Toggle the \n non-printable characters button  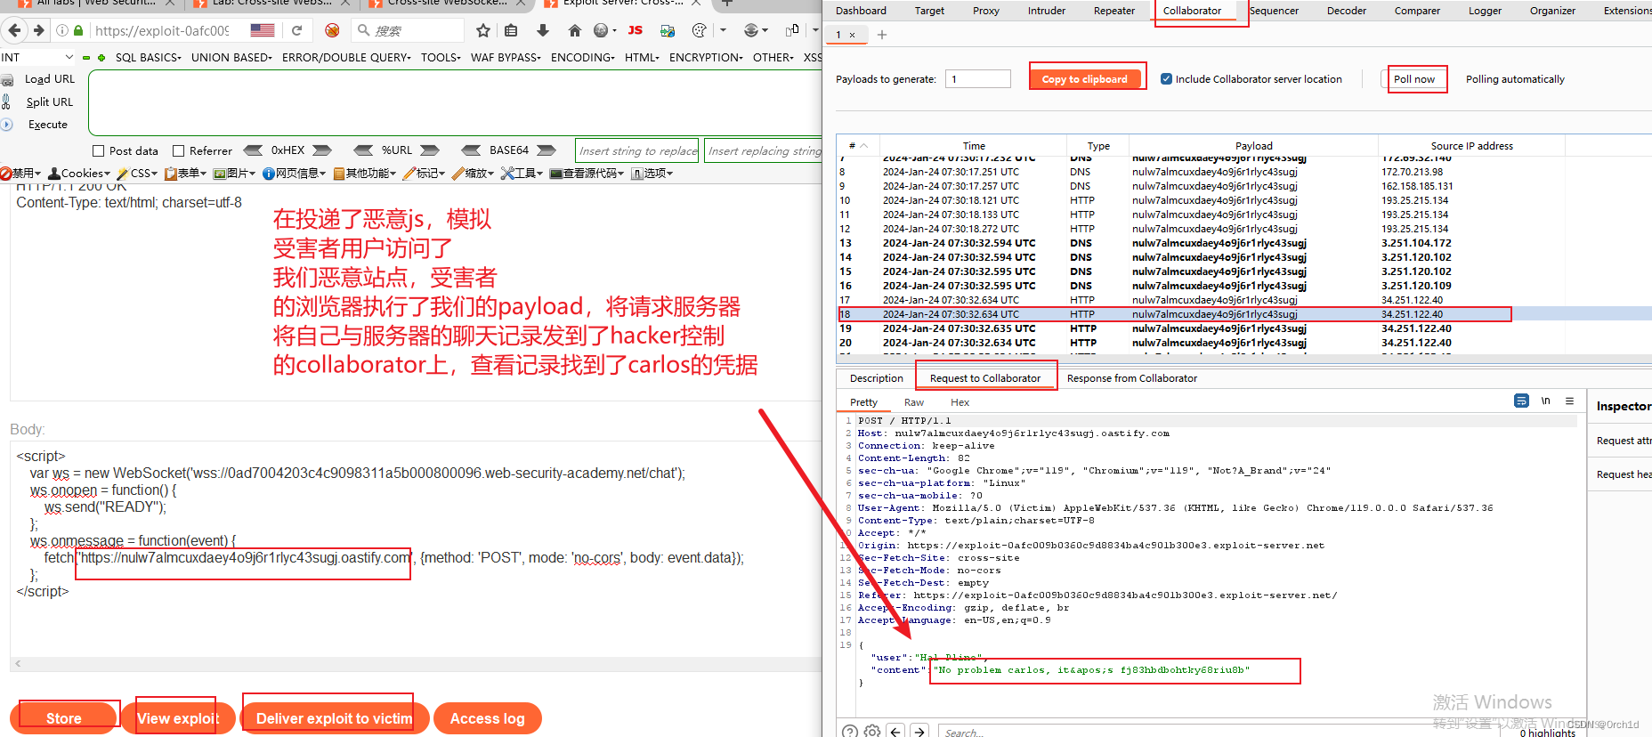(x=1546, y=401)
